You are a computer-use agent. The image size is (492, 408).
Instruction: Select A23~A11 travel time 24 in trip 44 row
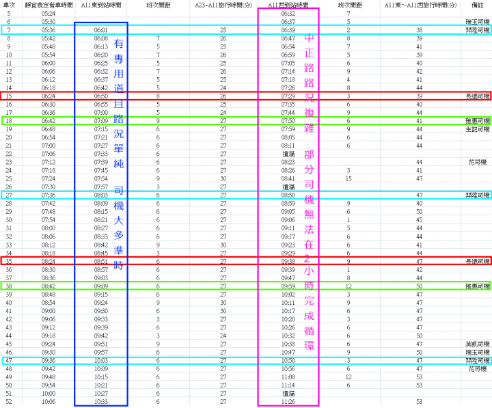223,336
